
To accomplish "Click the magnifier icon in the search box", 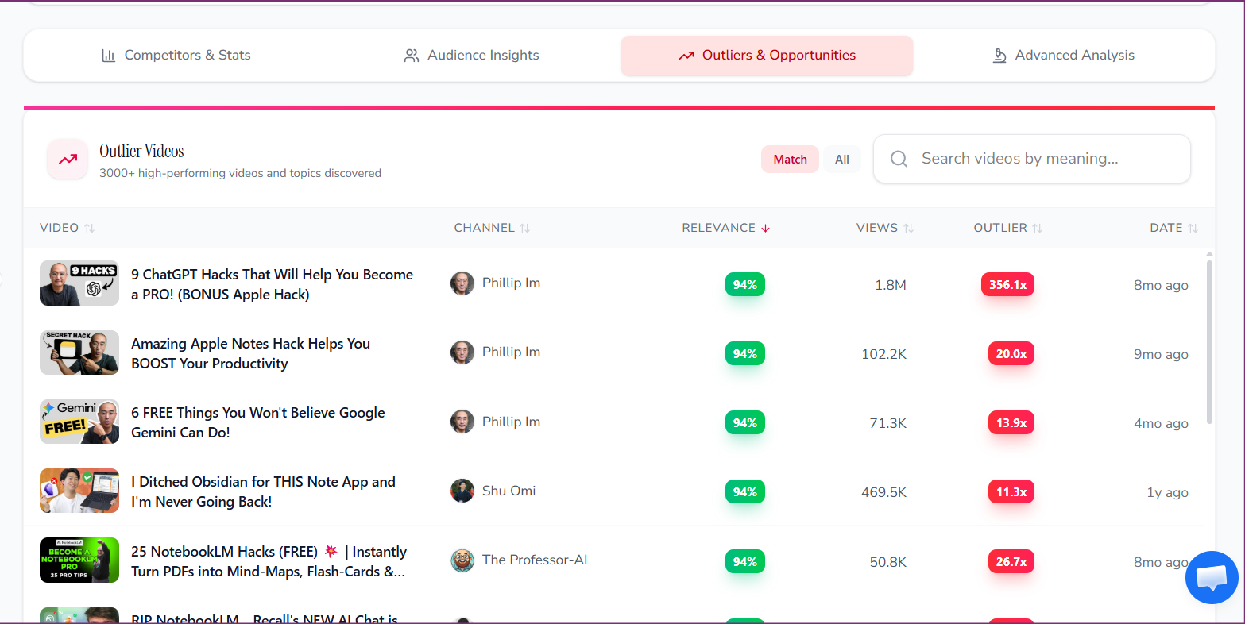I will point(899,159).
